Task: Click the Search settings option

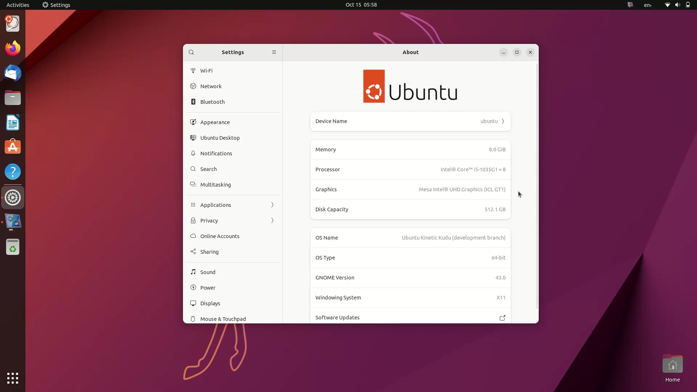Action: click(208, 168)
